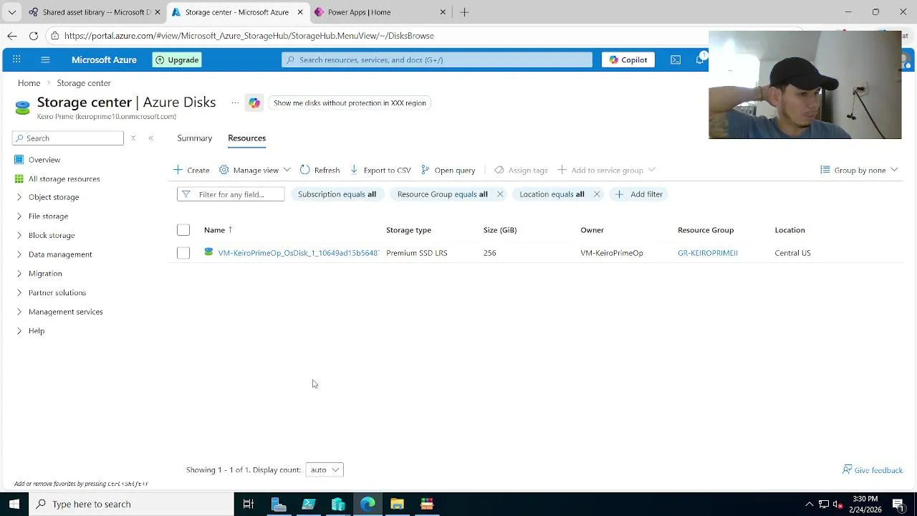Focus the global Azure search bar
This screenshot has width=917, height=516.
437,59
